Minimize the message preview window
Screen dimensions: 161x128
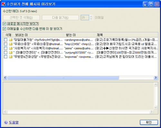145,4
